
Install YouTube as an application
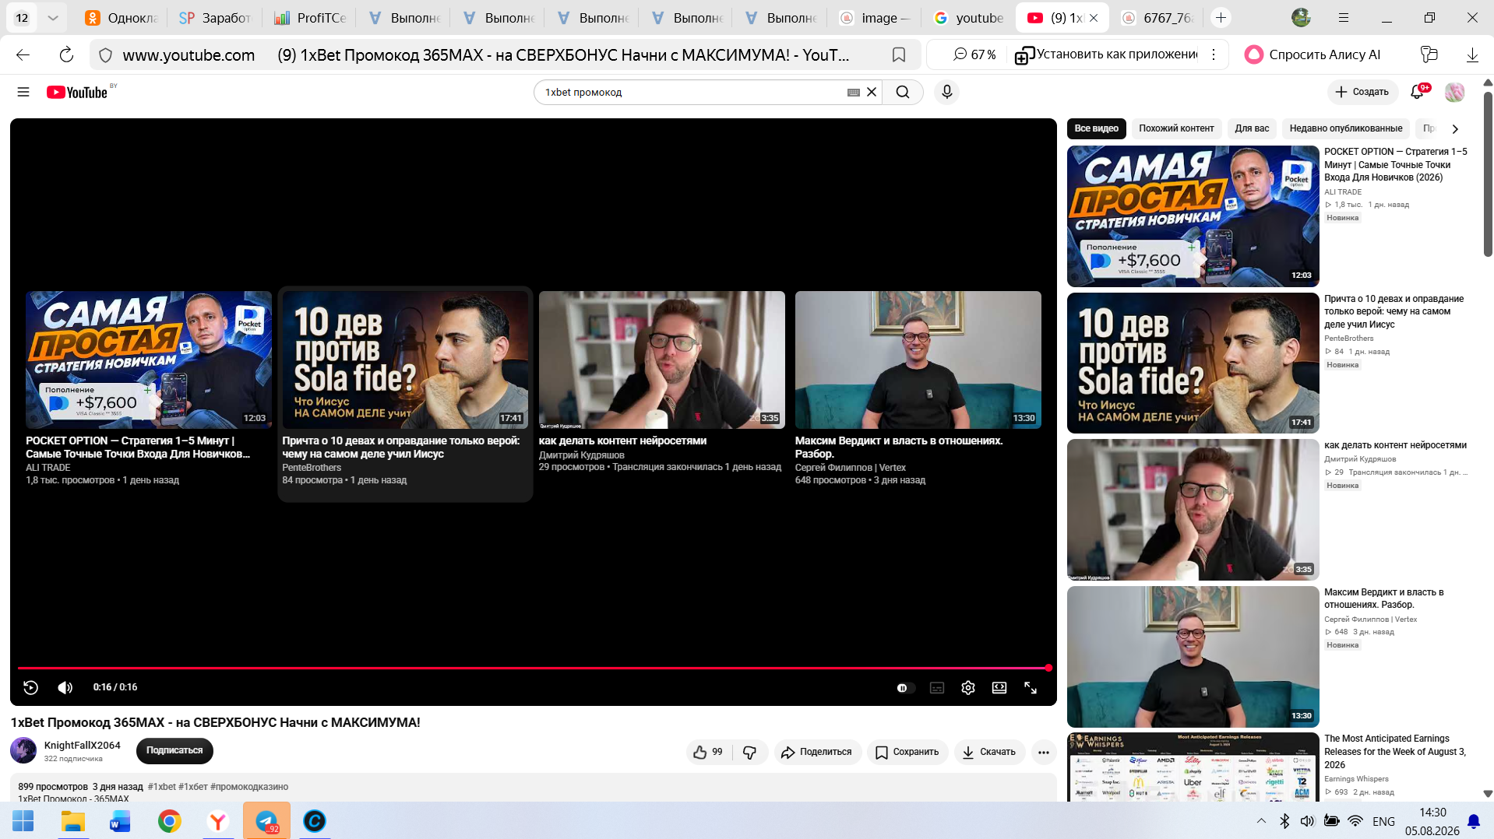pos(1106,54)
